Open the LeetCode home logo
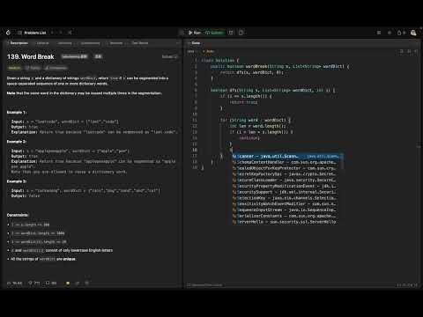Viewport: 423px width, 317px height. [8, 33]
